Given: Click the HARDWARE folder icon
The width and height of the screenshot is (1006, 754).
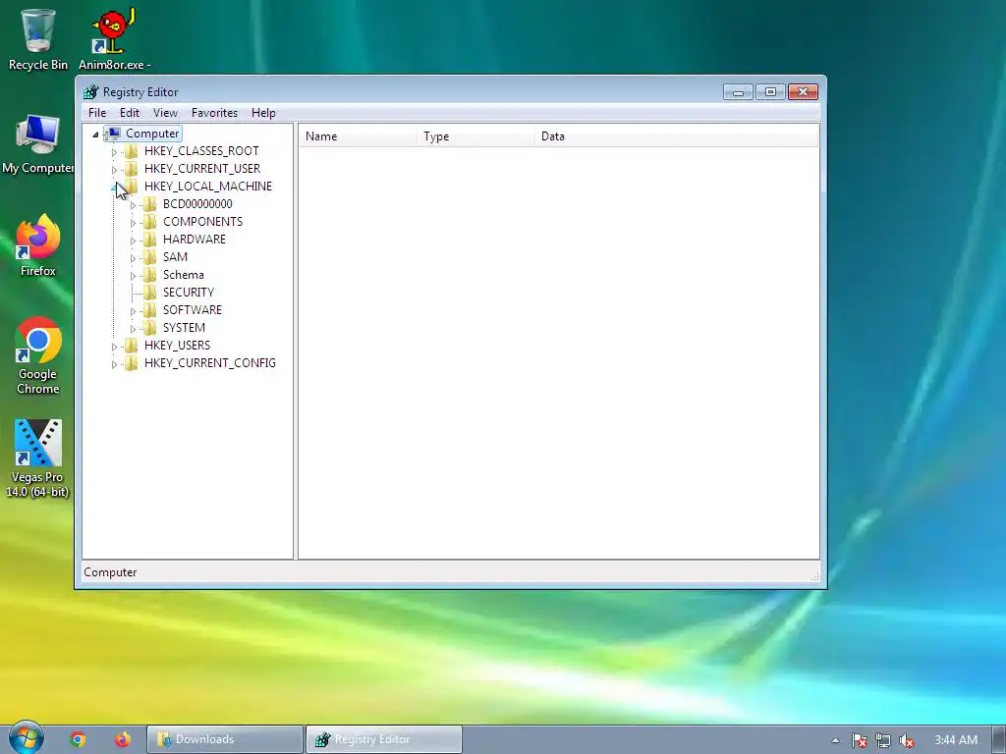Looking at the screenshot, I should click(150, 240).
